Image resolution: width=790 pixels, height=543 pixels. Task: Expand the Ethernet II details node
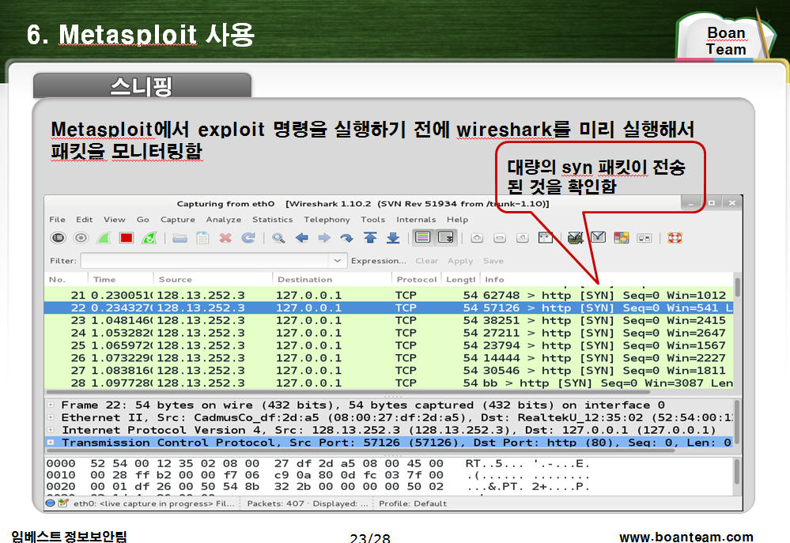(x=51, y=417)
